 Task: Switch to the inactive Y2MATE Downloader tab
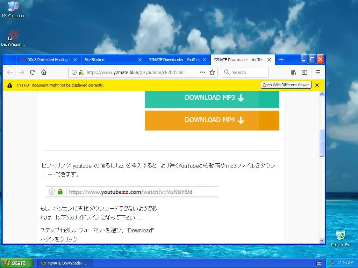point(178,60)
